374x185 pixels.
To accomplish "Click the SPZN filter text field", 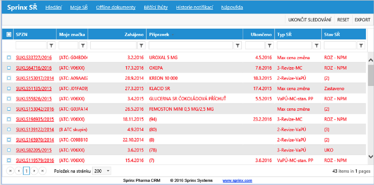I will 31,46.
